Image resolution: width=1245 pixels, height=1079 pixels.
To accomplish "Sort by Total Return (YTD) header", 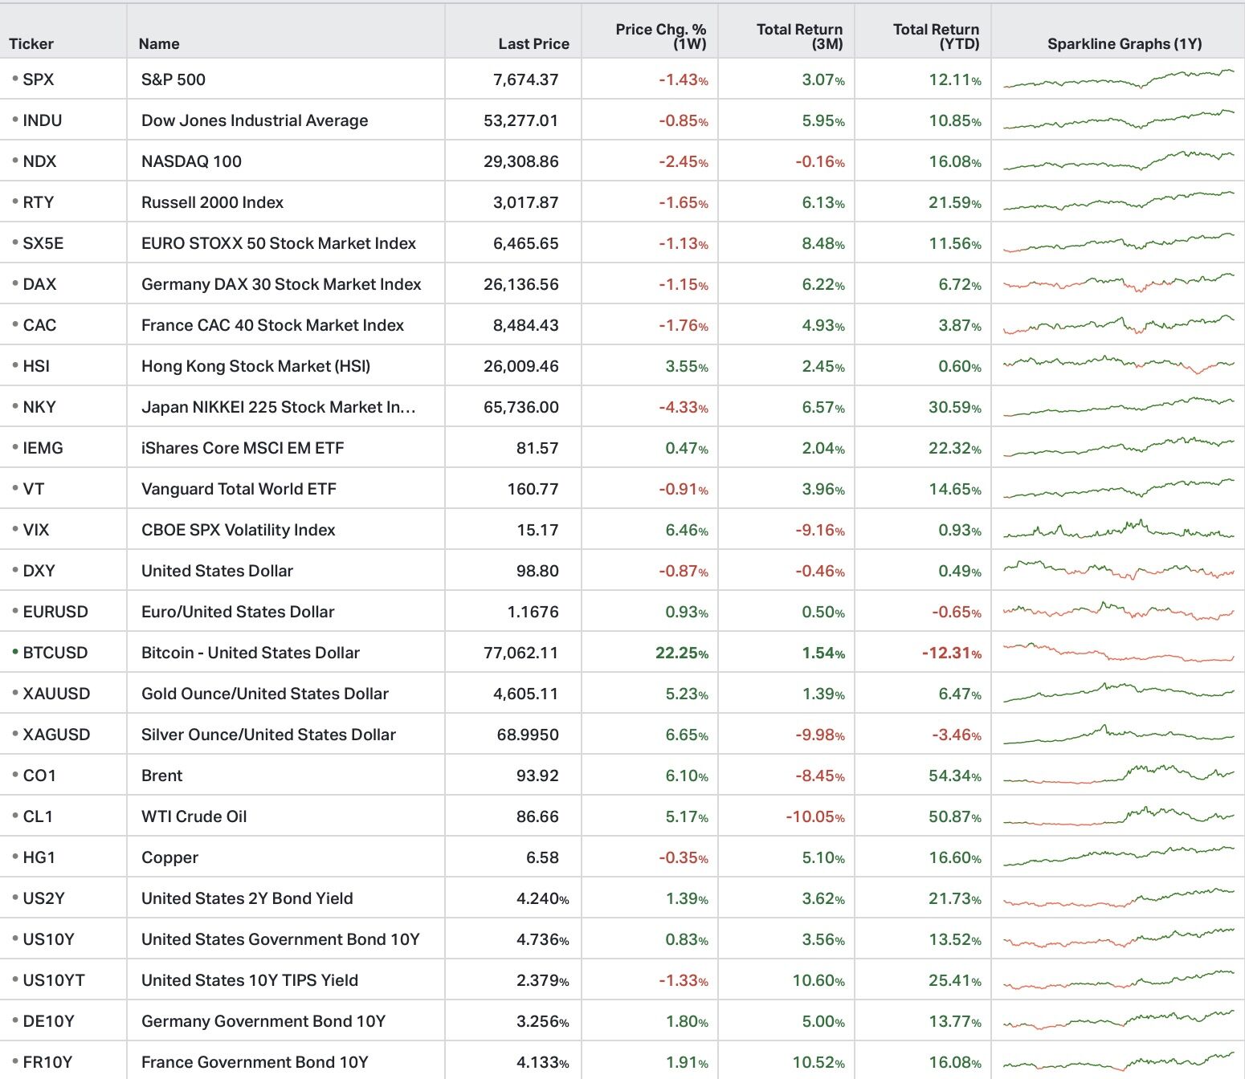I will click(937, 36).
